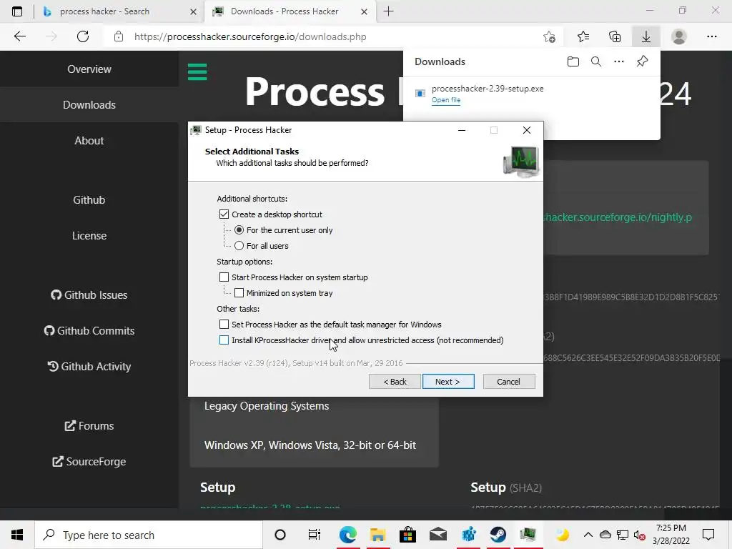
Task: Open tab actions menu icon
Action: (x=17, y=11)
